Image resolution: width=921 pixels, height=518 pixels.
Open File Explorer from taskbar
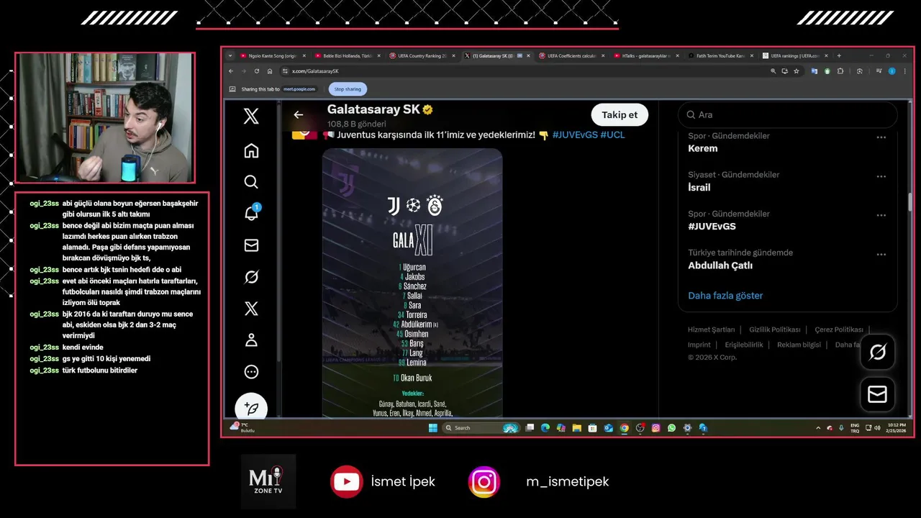(576, 428)
